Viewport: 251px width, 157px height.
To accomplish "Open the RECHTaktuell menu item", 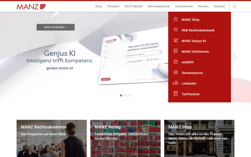I will [x=133, y=6].
